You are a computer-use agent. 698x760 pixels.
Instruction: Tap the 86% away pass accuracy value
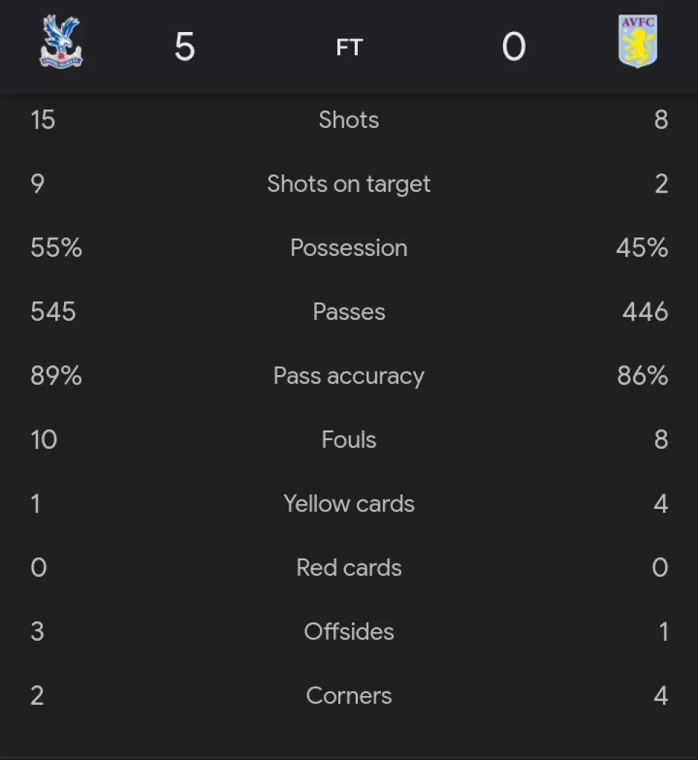pyautogui.click(x=642, y=376)
